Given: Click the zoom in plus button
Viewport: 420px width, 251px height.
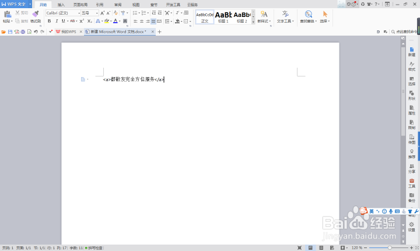Looking at the screenshot, I should click(x=411, y=247).
